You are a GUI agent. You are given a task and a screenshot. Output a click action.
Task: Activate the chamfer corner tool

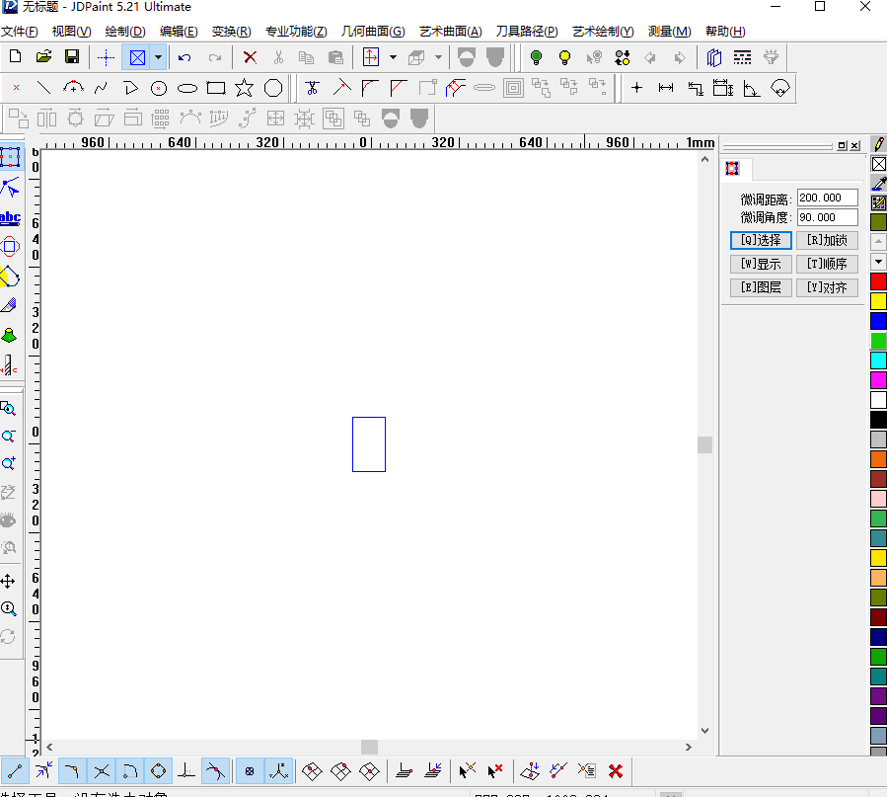click(x=399, y=88)
